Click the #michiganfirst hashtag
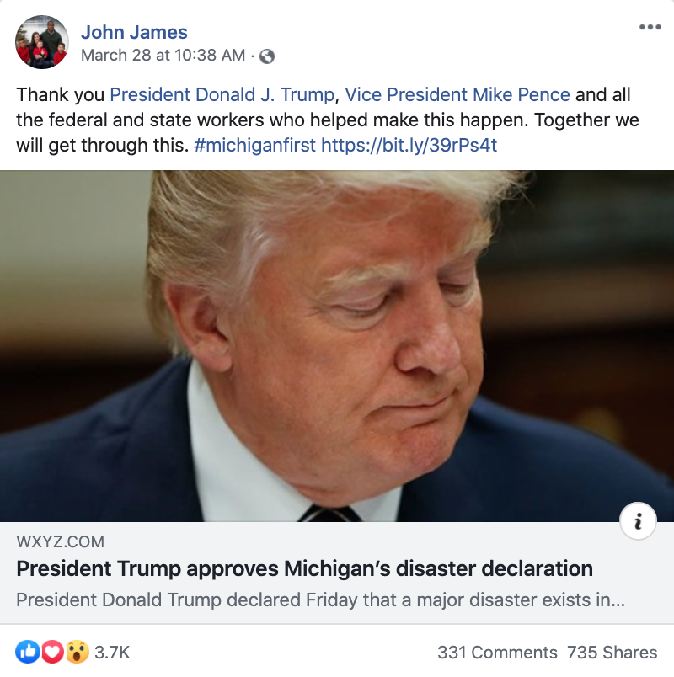 [255, 145]
